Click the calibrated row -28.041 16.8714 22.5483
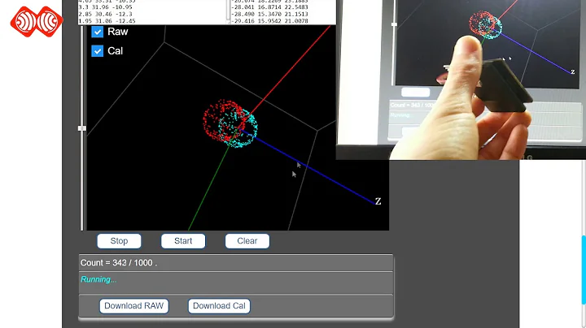The width and height of the screenshot is (586, 328). point(270,7)
